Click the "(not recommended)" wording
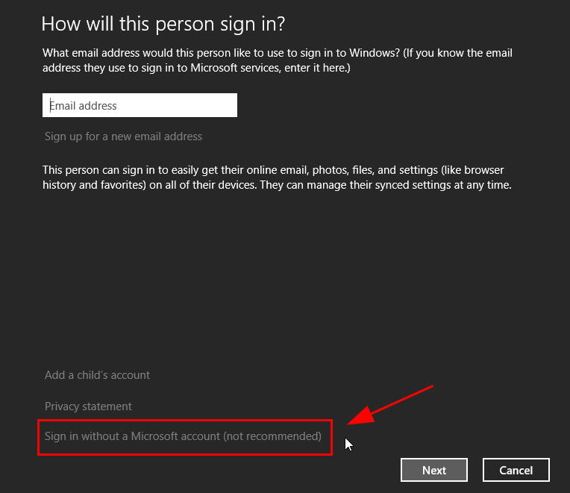The image size is (570, 493). pos(272,436)
